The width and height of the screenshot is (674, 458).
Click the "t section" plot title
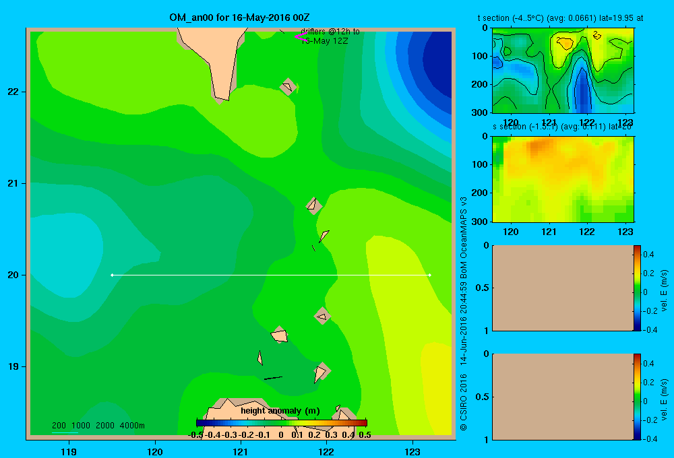tap(561, 18)
